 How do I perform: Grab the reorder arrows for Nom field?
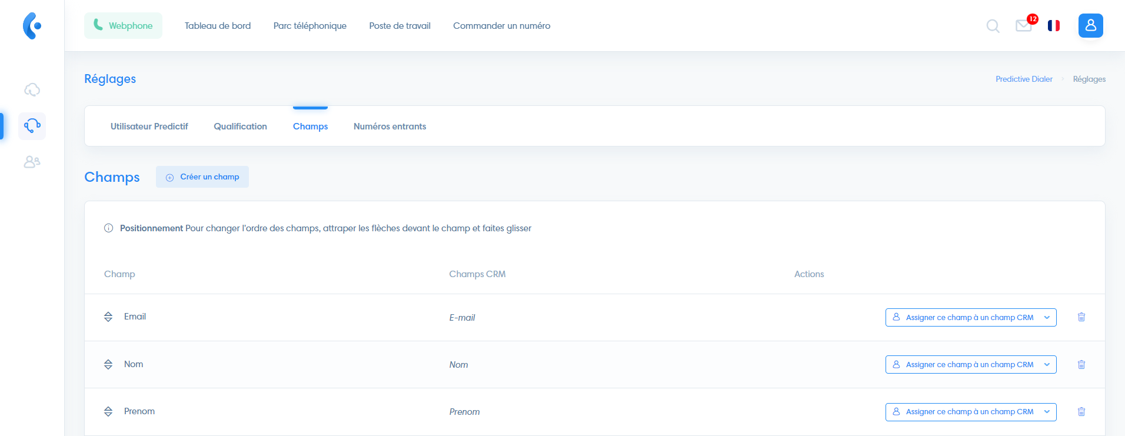108,364
